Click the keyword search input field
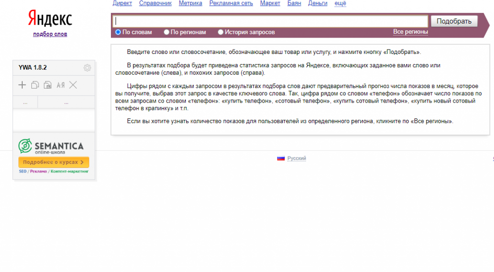The height and width of the screenshot is (272, 494). pos(270,21)
